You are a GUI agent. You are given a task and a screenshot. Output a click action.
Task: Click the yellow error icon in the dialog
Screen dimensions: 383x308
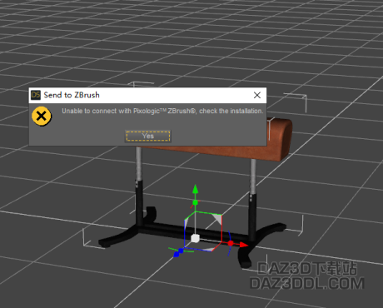(42, 116)
